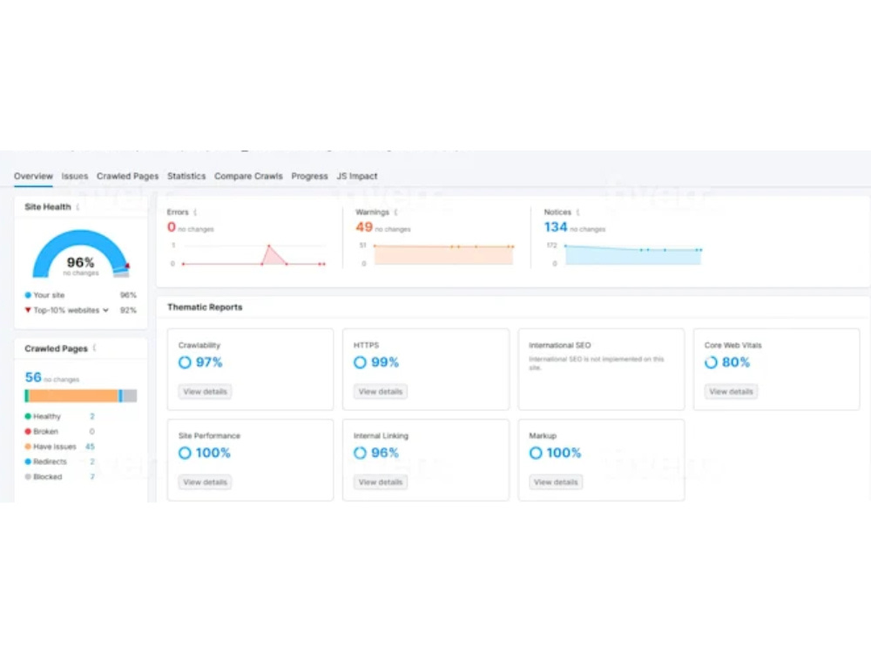Switch to the JS Impact tab
The height and width of the screenshot is (653, 871).
coord(356,176)
